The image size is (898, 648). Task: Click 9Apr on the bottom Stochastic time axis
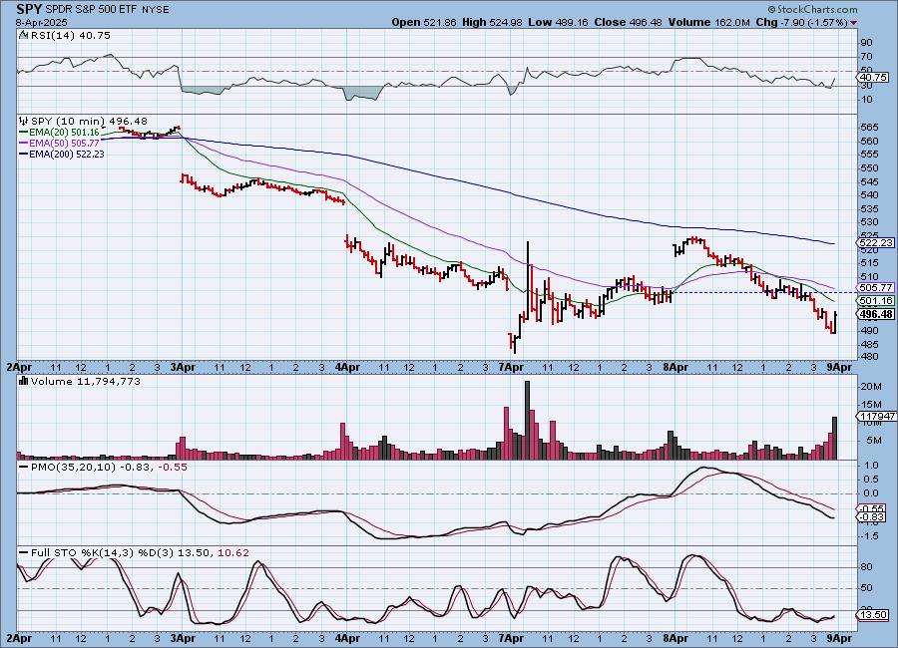click(x=839, y=638)
